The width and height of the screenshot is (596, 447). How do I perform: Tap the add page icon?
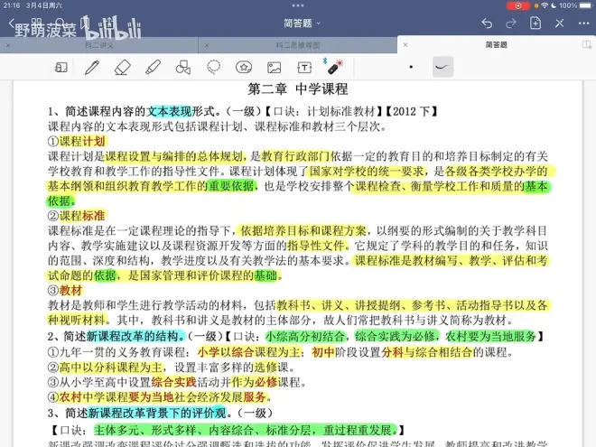click(x=535, y=23)
